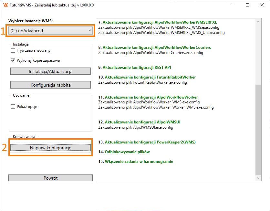
Task: Tick the Pokaż opcje checkbox
Action: coord(13,107)
